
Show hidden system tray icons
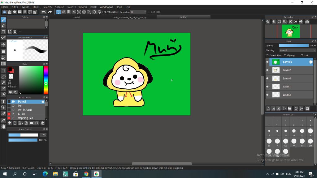(267, 174)
